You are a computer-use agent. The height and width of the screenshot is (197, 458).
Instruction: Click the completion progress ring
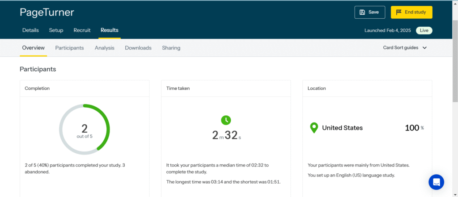[x=85, y=129]
